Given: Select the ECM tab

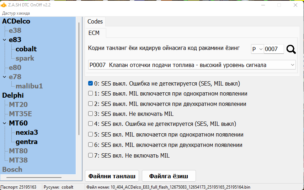Looking at the screenshot, I should click(x=94, y=33).
